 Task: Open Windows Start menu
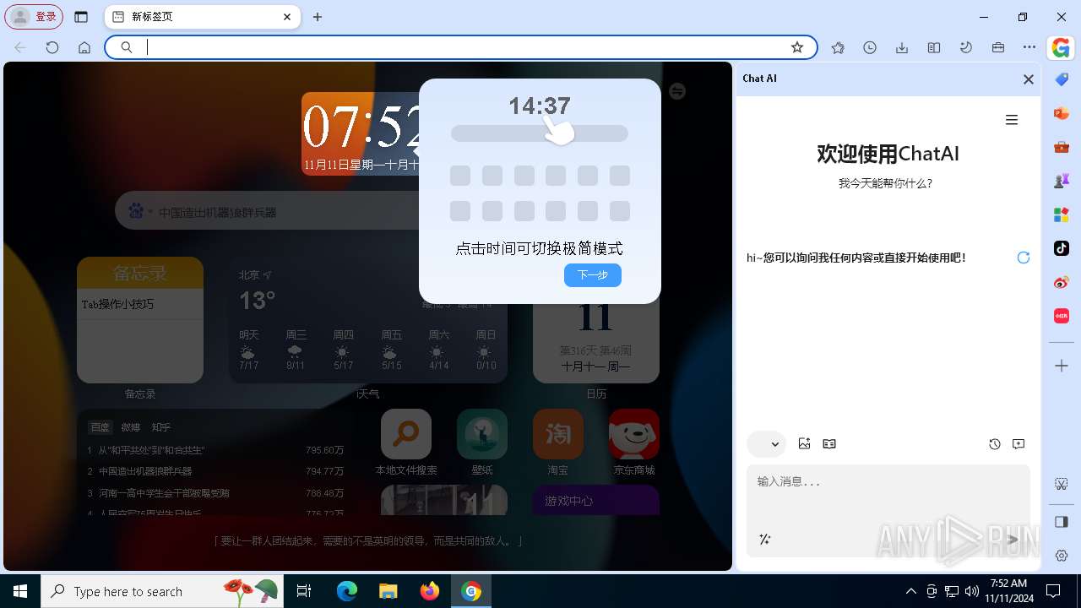coord(20,591)
